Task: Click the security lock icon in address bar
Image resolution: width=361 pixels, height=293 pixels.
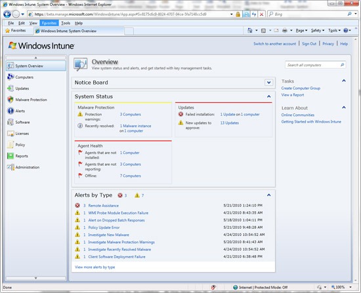Action: 238,14
